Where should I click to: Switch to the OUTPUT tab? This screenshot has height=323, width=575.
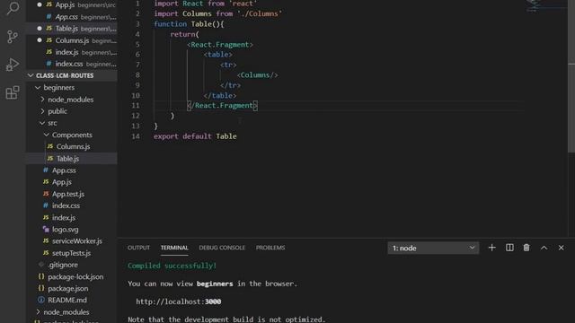pos(138,248)
